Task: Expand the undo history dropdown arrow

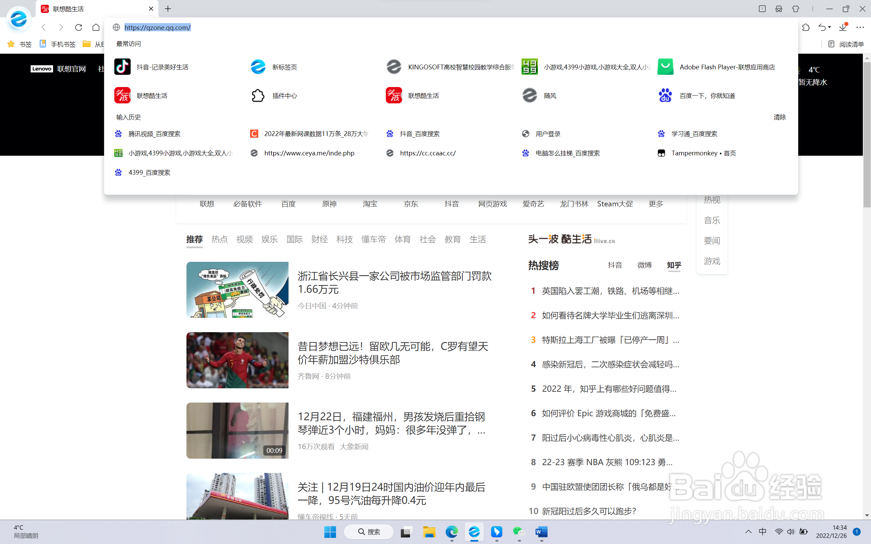Action: click(829, 27)
